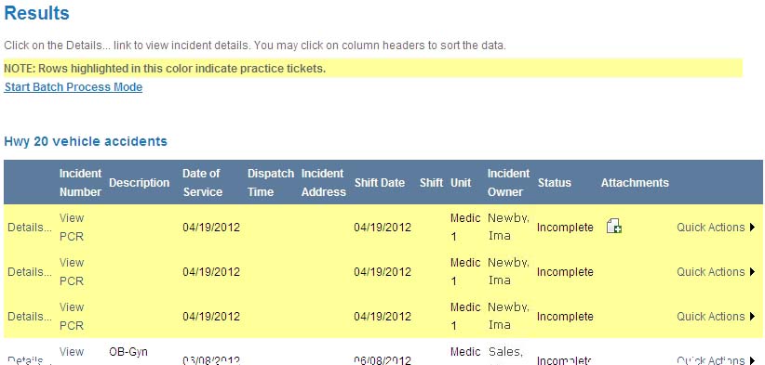Sort table by Dispatch Time header
The height and width of the screenshot is (365, 765).
pos(271,182)
